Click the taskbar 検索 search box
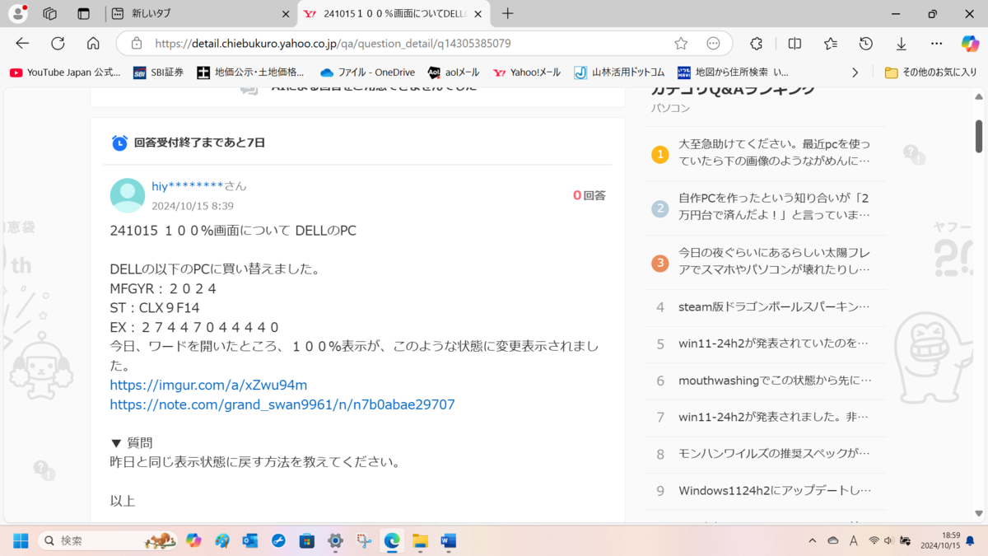 (x=107, y=541)
